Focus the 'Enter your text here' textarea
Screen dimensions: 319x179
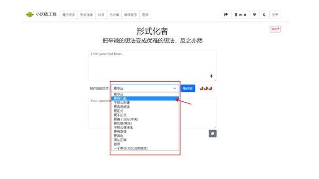[152, 66]
